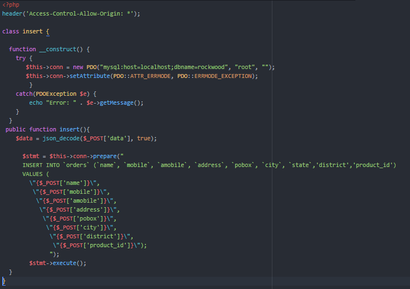Click the '__construct' method name
Viewport: 410px width, 289px height.
pyautogui.click(x=58, y=49)
